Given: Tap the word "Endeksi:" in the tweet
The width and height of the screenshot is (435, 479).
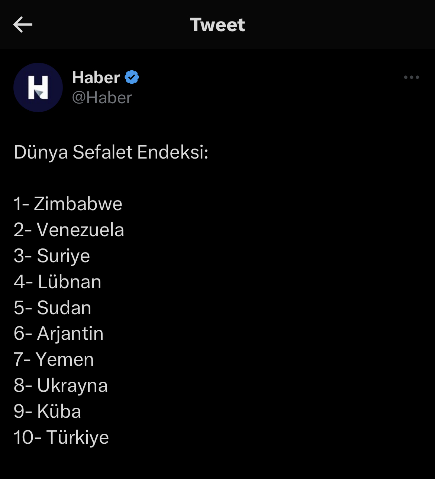Looking at the screenshot, I should click(x=173, y=152).
